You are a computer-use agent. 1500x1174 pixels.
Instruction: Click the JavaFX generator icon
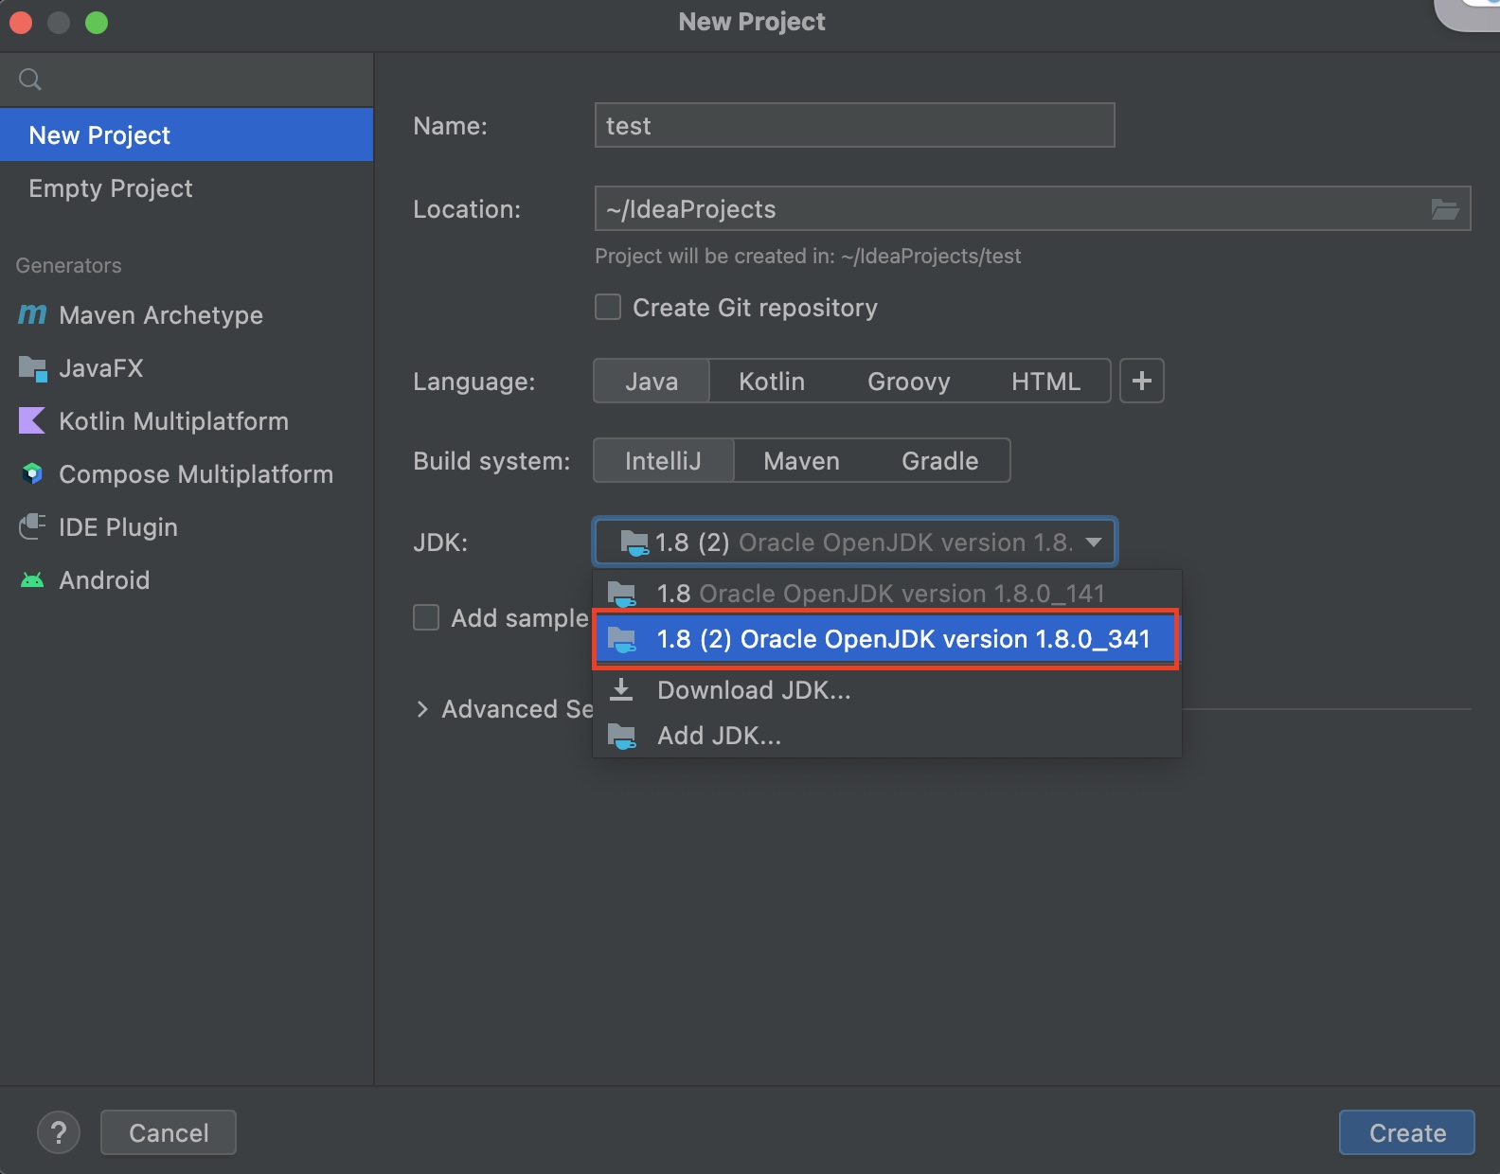(x=32, y=368)
